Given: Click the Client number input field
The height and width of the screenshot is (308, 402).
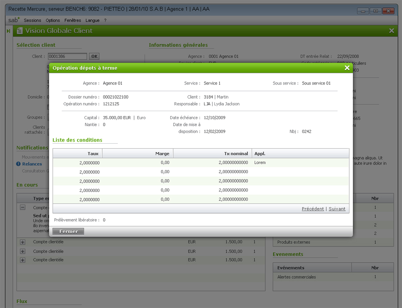Looking at the screenshot, I should point(67,56).
